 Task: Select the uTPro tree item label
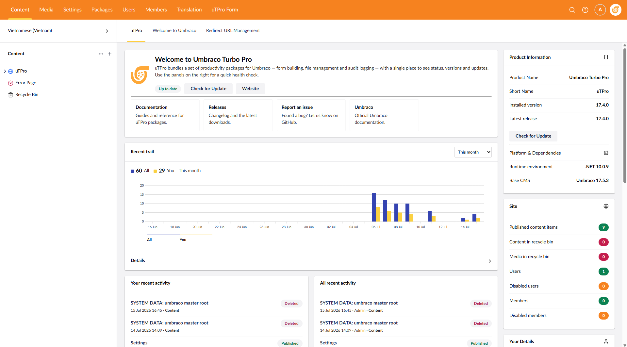pos(21,71)
